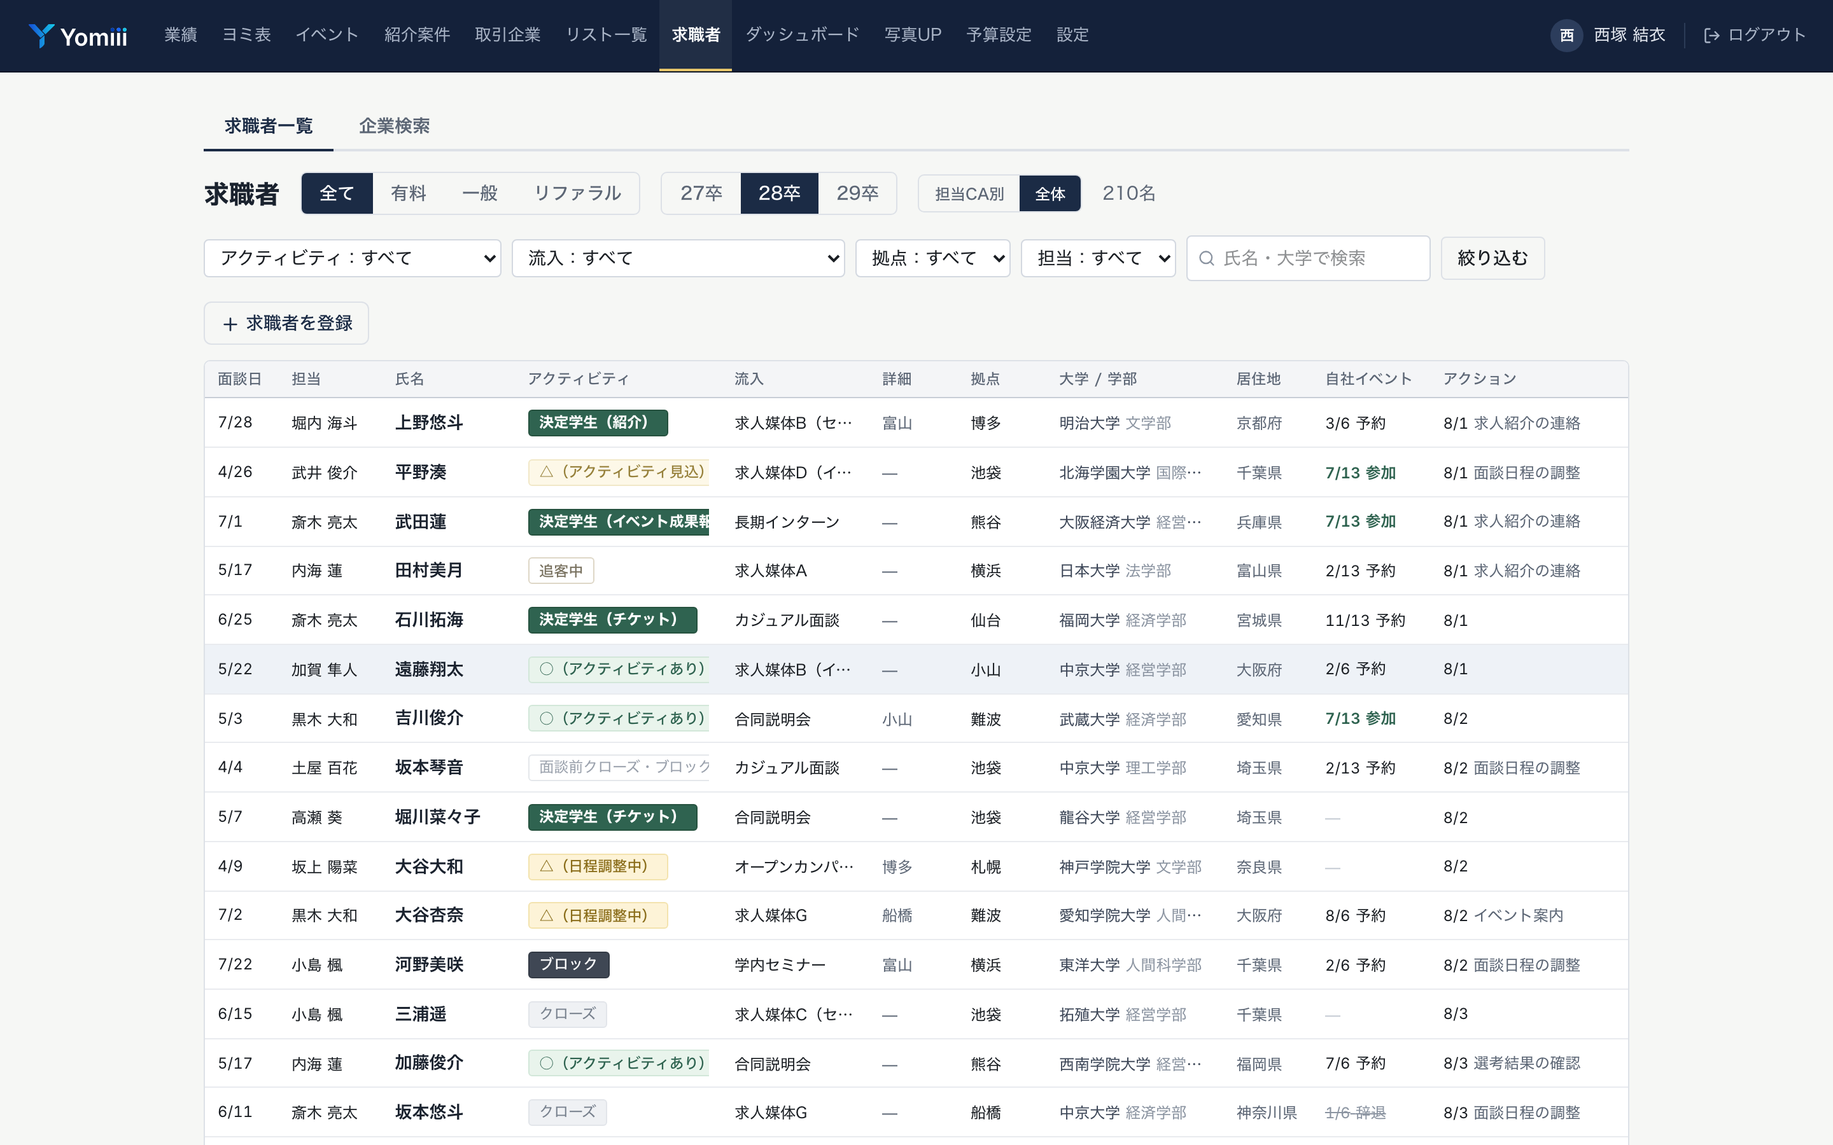Open candidate 上野悠斗
Viewport: 1833px width, 1145px height.
point(429,423)
